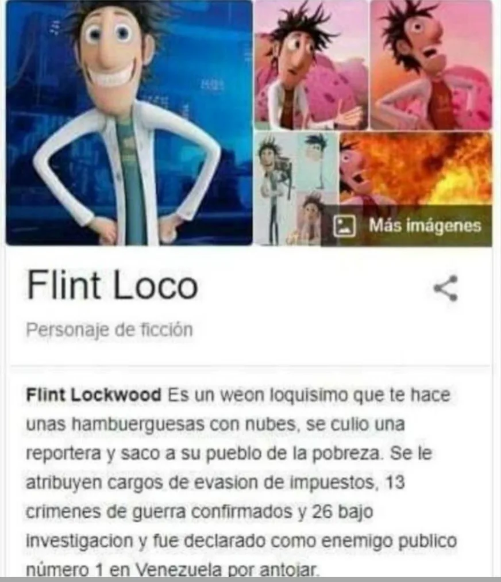Click the share icon beside Flint Loco
The width and height of the screenshot is (501, 582).
(x=446, y=288)
